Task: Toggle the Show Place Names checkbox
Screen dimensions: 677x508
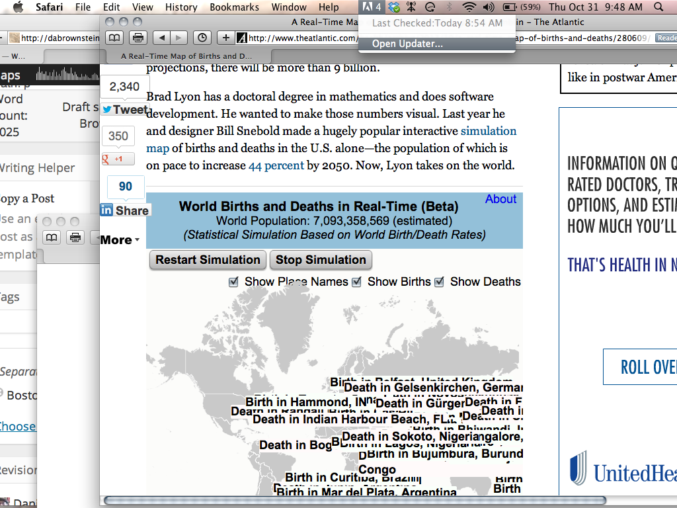Action: point(233,282)
